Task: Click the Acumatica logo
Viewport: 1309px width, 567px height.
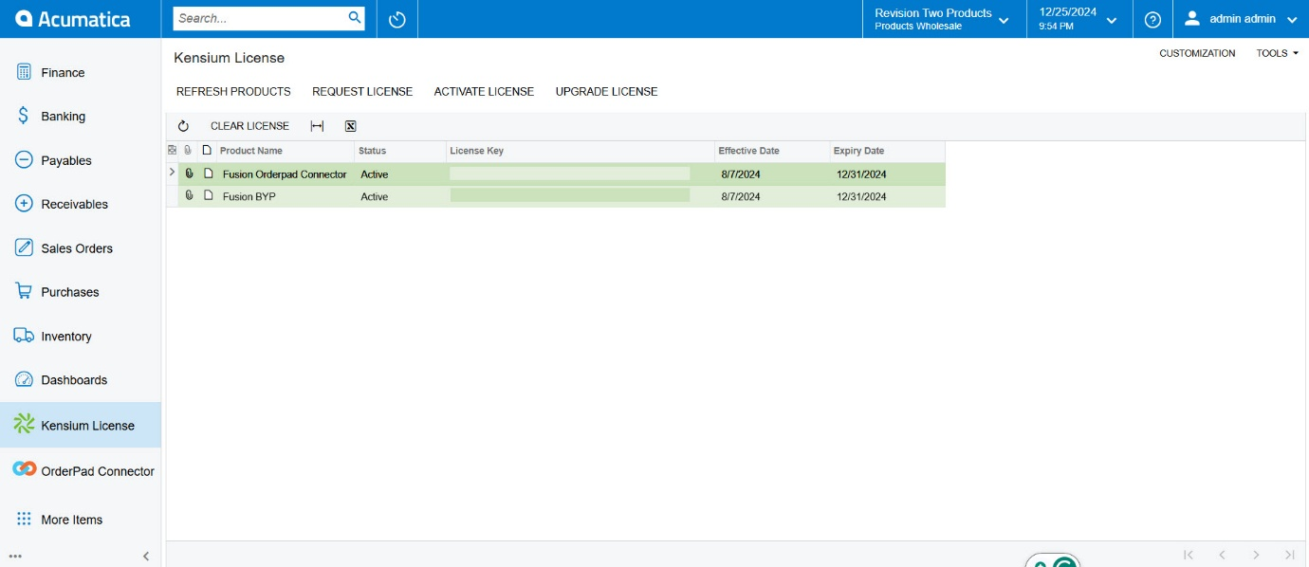Action: (73, 18)
